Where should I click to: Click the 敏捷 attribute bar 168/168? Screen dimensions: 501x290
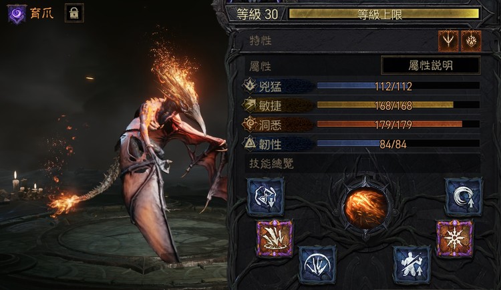point(398,105)
